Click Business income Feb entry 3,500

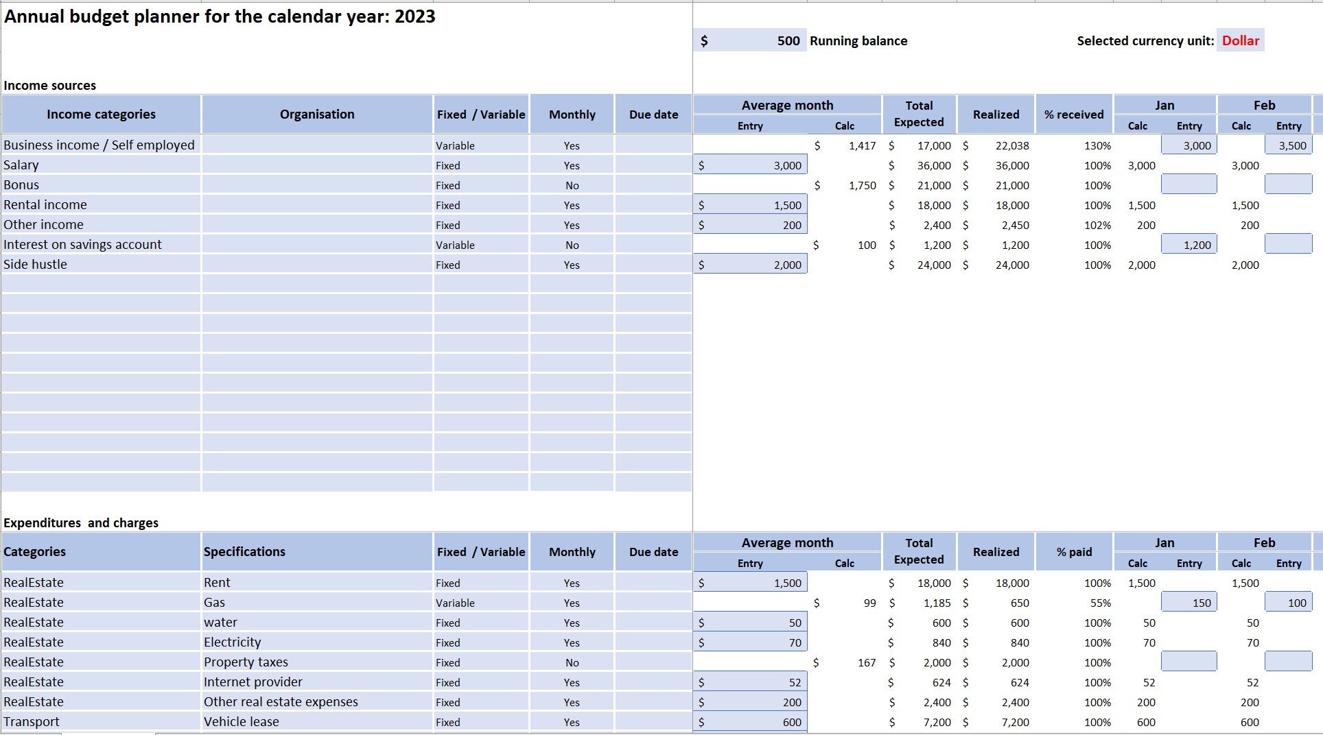click(x=1289, y=145)
